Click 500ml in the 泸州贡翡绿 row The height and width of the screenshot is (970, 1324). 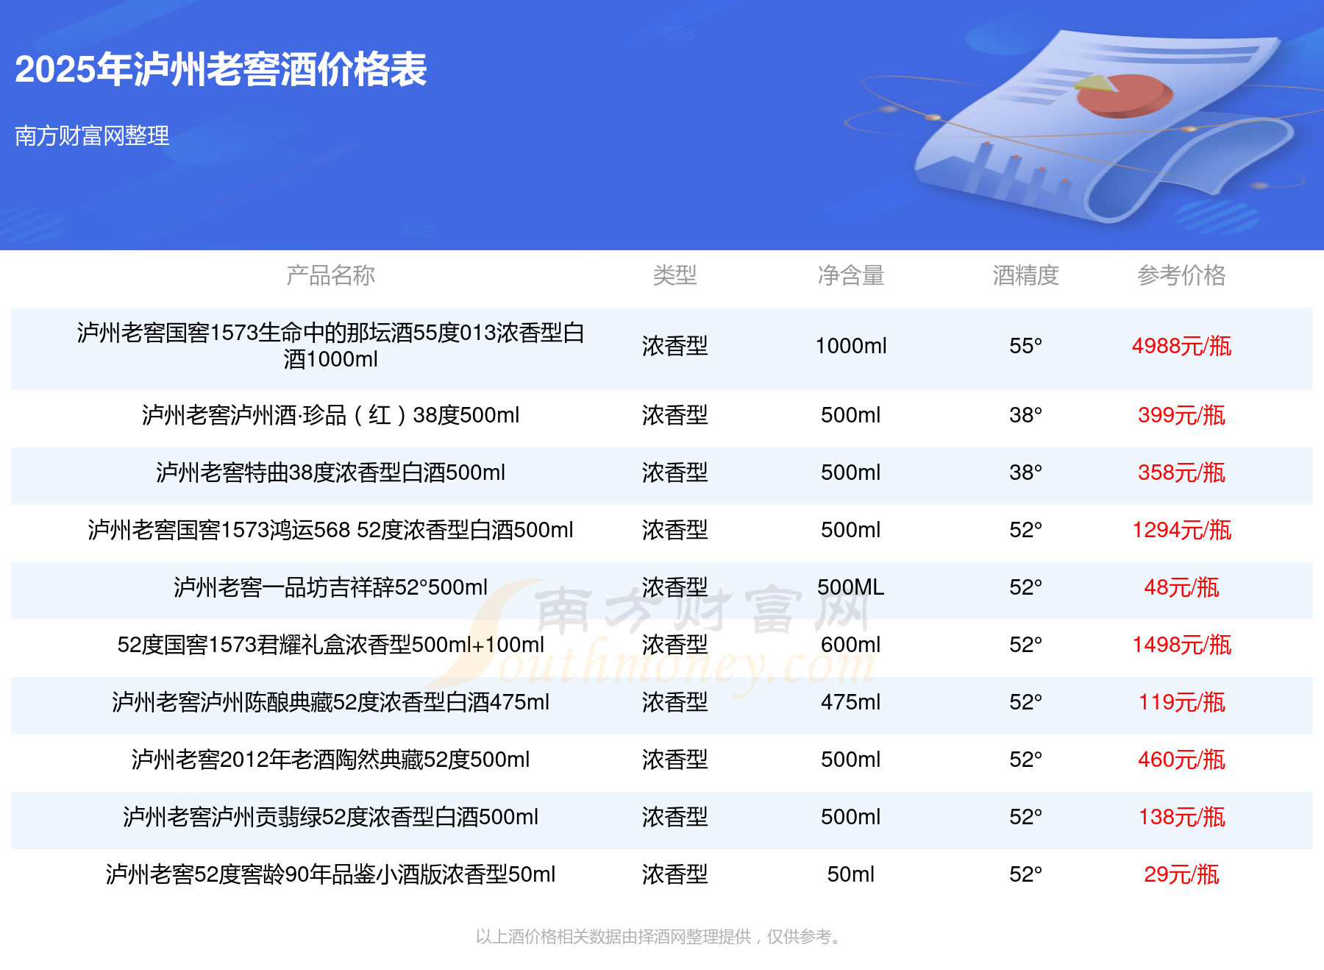pos(850,817)
